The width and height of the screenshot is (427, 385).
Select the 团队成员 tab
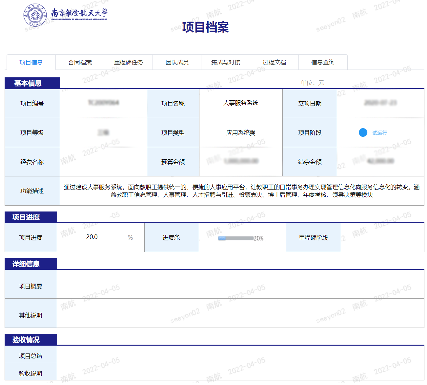[x=177, y=62]
